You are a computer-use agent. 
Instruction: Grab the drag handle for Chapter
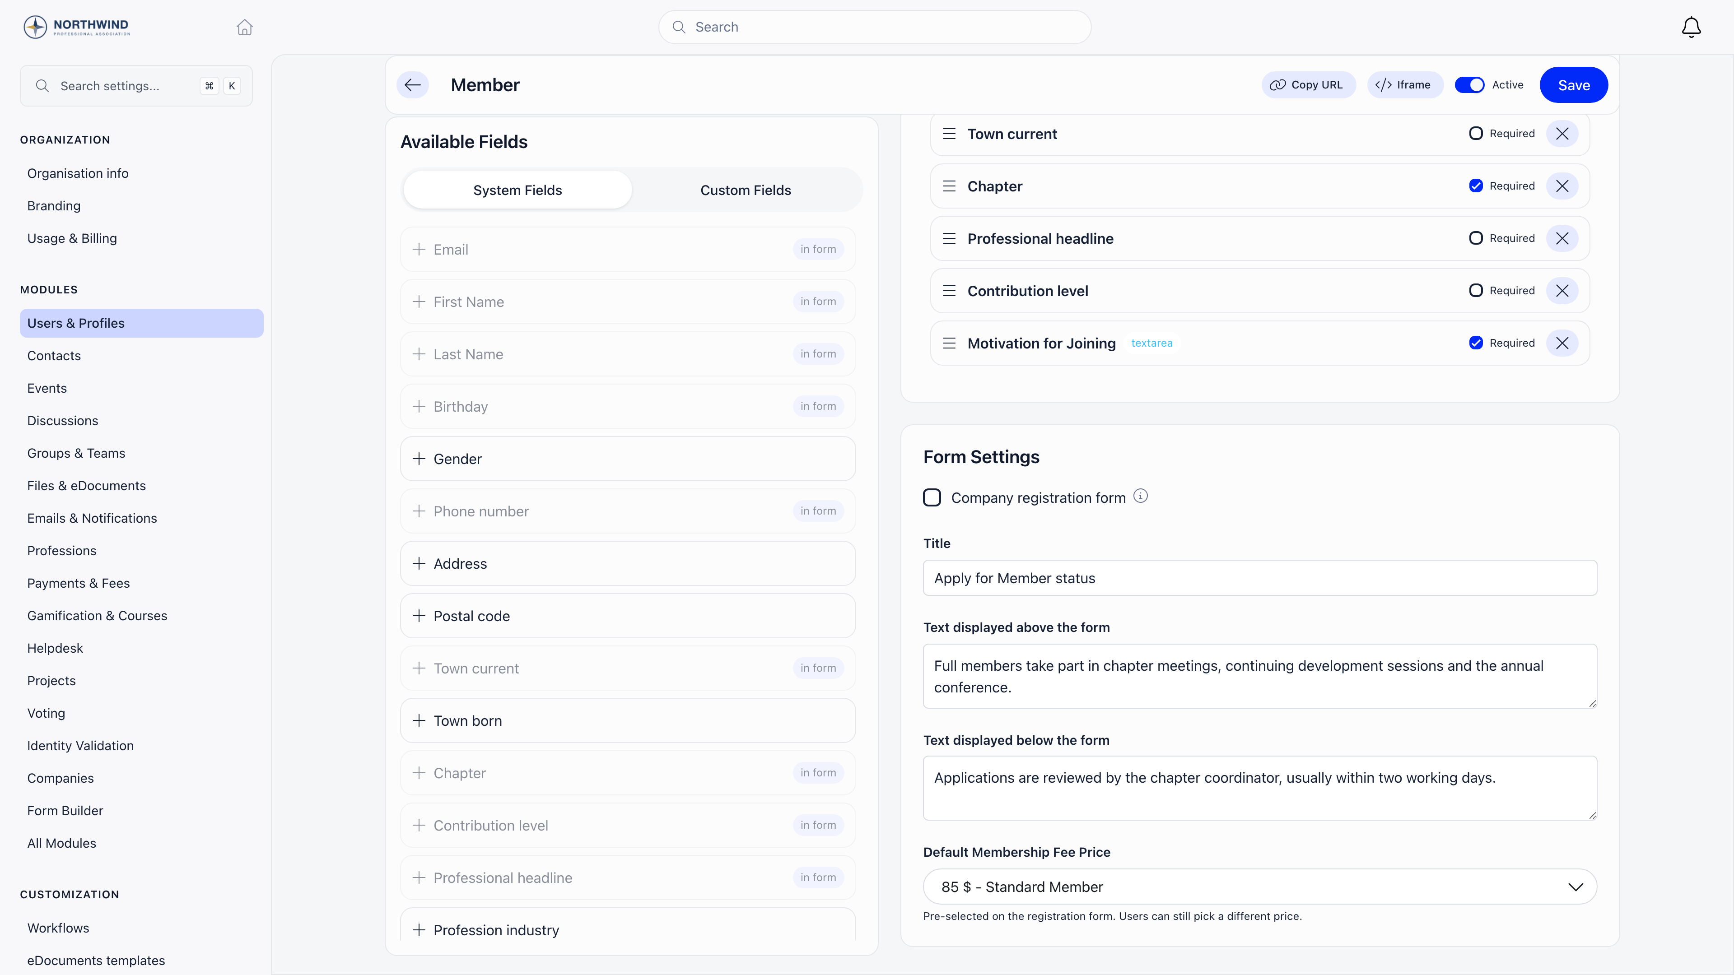click(949, 186)
